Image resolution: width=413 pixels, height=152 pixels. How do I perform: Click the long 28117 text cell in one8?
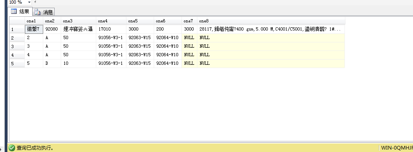coord(271,29)
